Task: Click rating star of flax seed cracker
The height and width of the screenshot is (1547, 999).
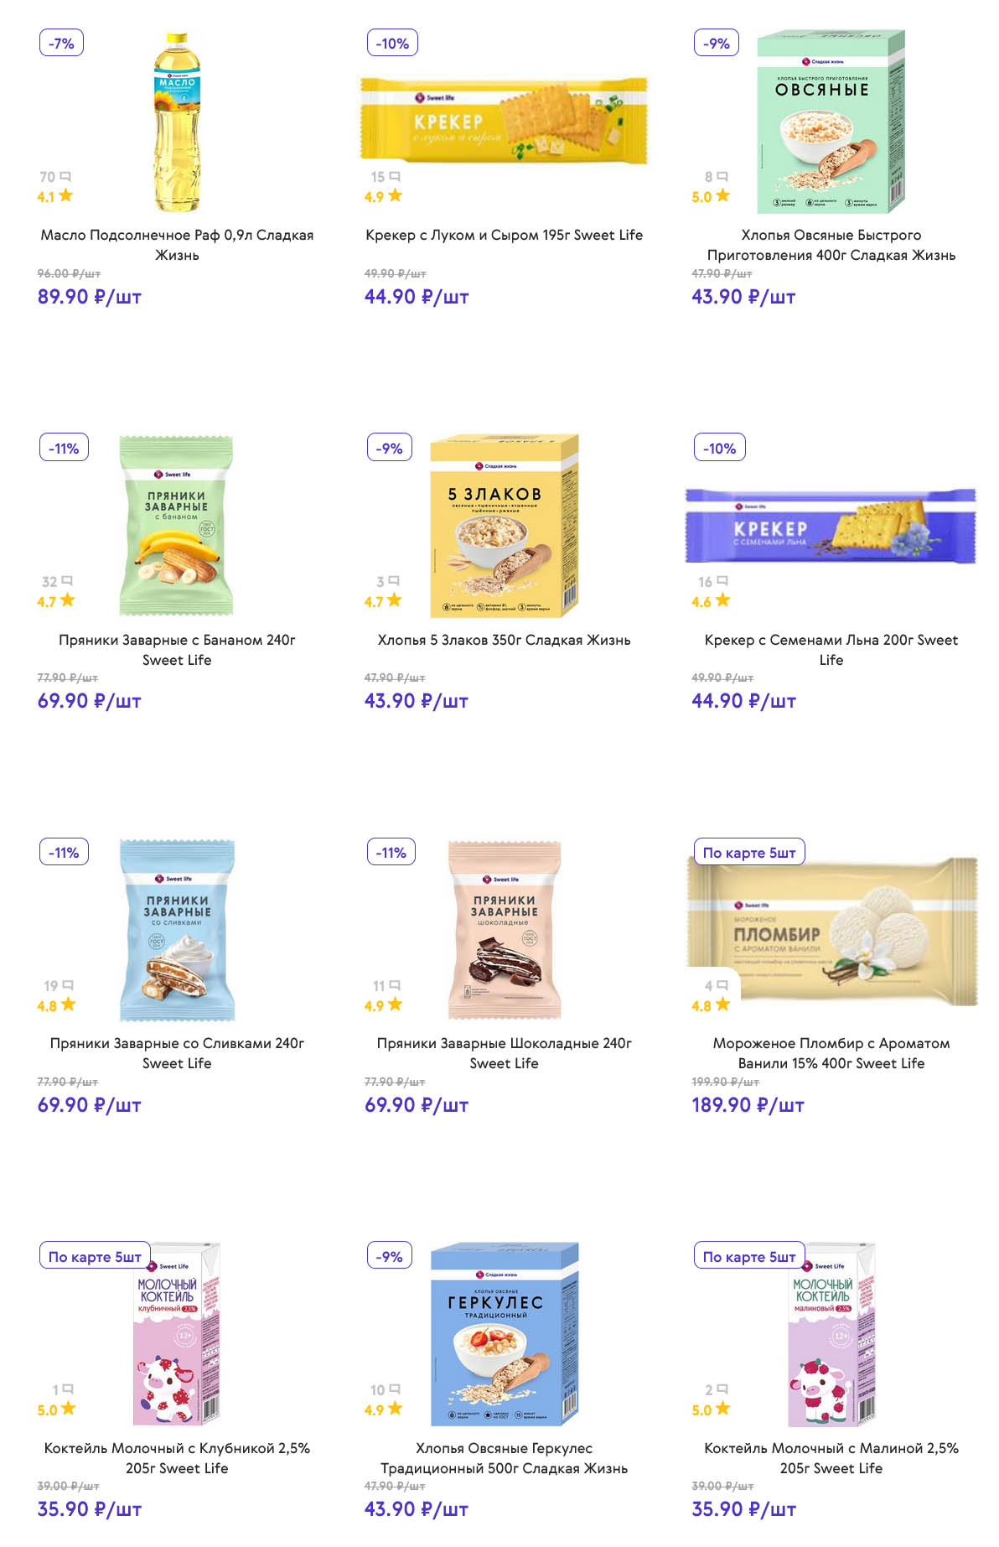Action: 722,600
